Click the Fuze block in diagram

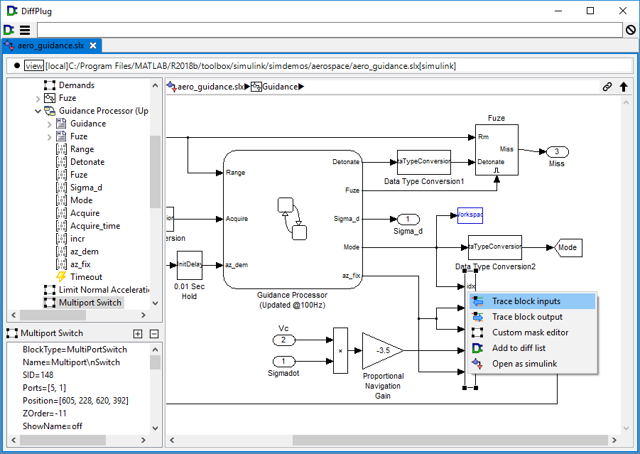497,150
